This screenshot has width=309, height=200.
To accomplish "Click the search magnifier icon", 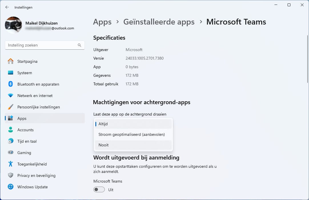I will click(x=79, y=45).
